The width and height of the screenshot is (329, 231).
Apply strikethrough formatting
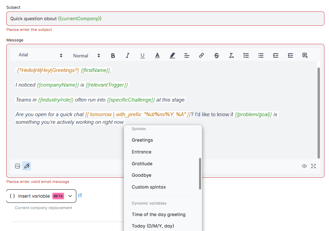click(x=216, y=55)
